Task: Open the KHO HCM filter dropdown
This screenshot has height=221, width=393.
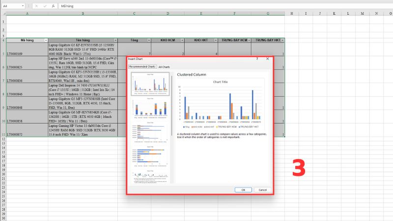Action: click(x=182, y=40)
